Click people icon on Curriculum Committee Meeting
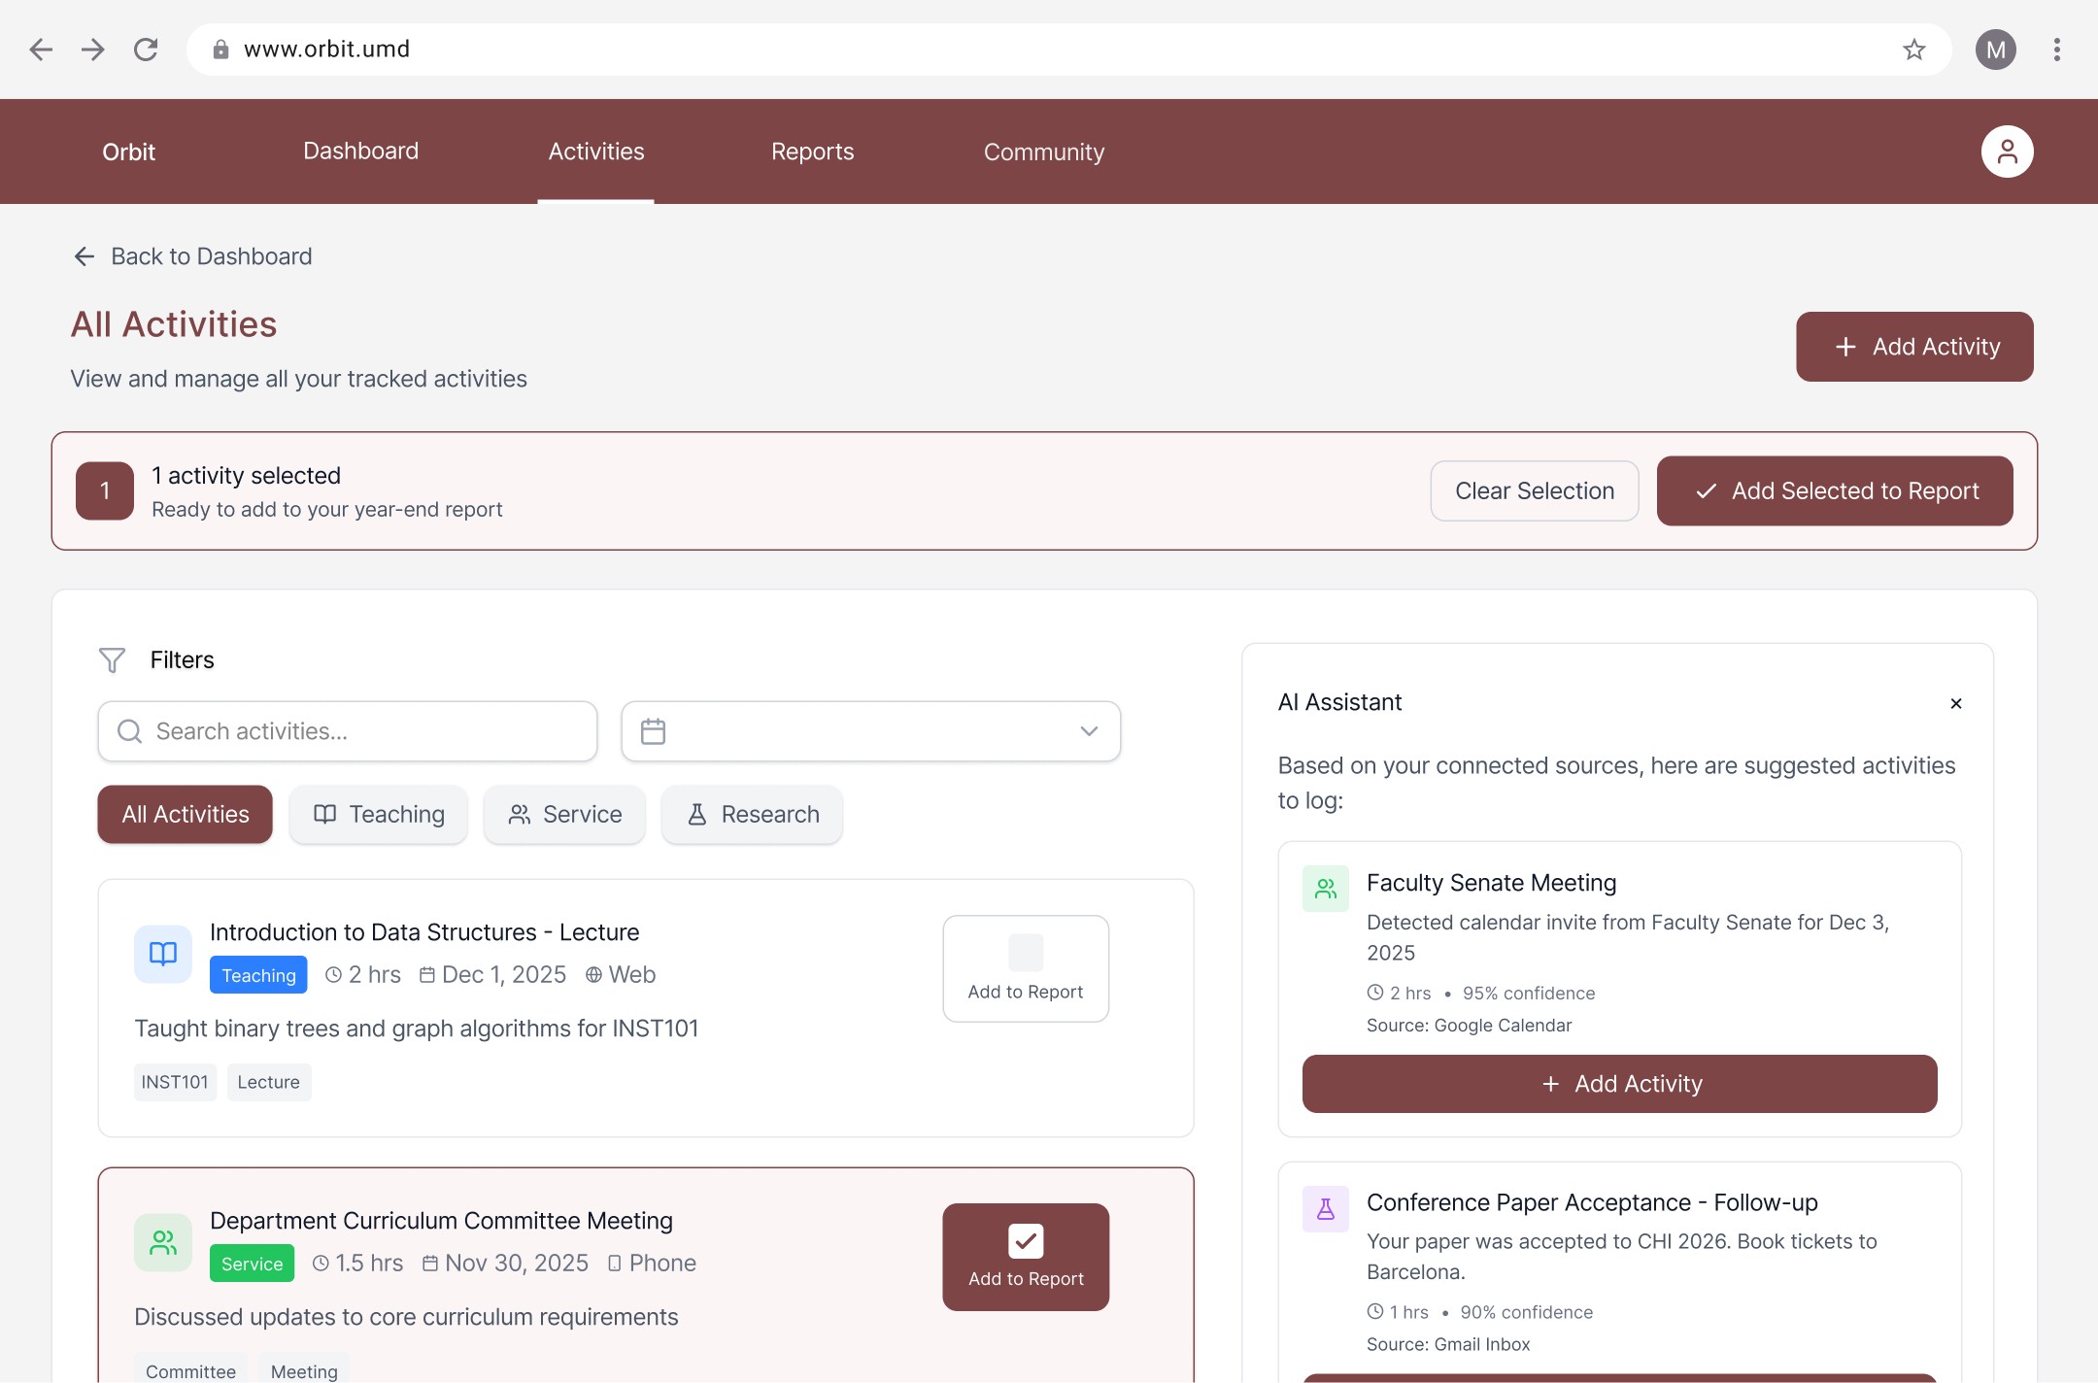2098x1383 pixels. pos(163,1242)
